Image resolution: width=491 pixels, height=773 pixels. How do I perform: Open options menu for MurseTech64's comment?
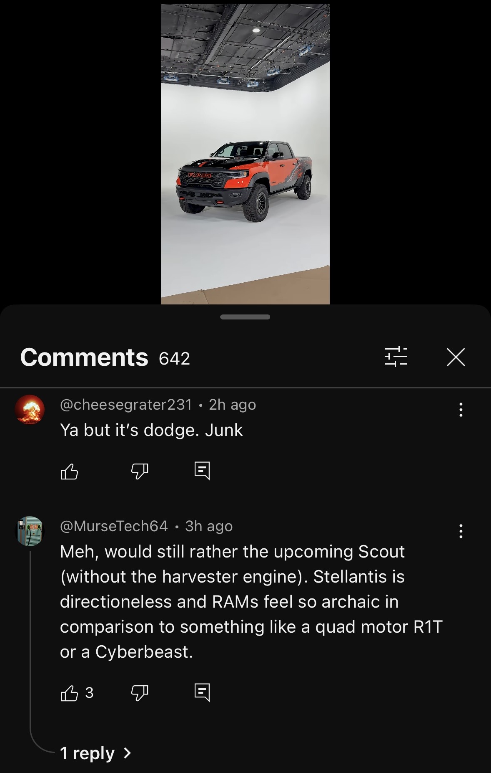tap(461, 531)
